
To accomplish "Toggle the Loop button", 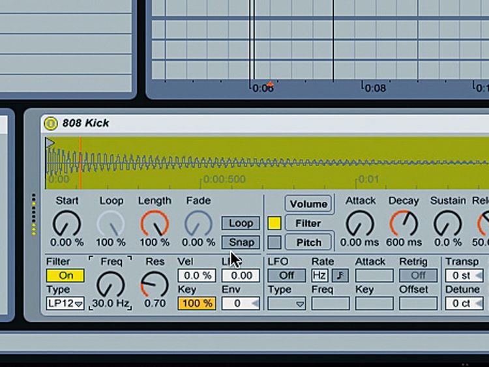I will (241, 223).
